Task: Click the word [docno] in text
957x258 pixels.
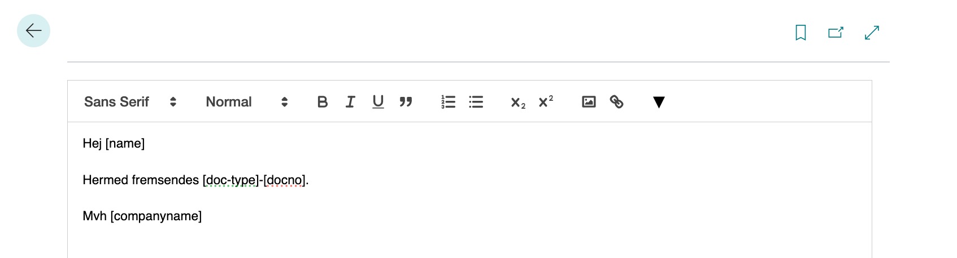Action: coord(284,180)
